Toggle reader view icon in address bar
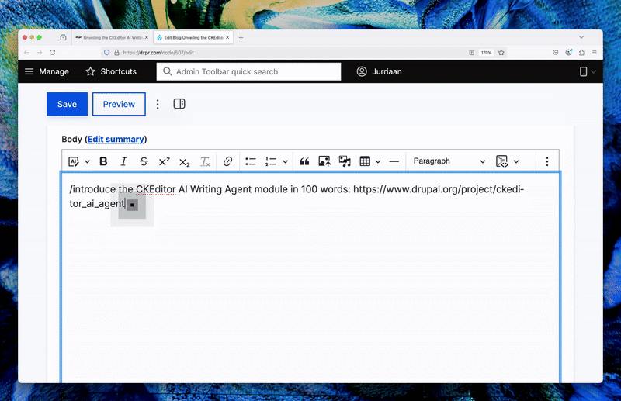This screenshot has height=401, width=621. click(x=471, y=53)
